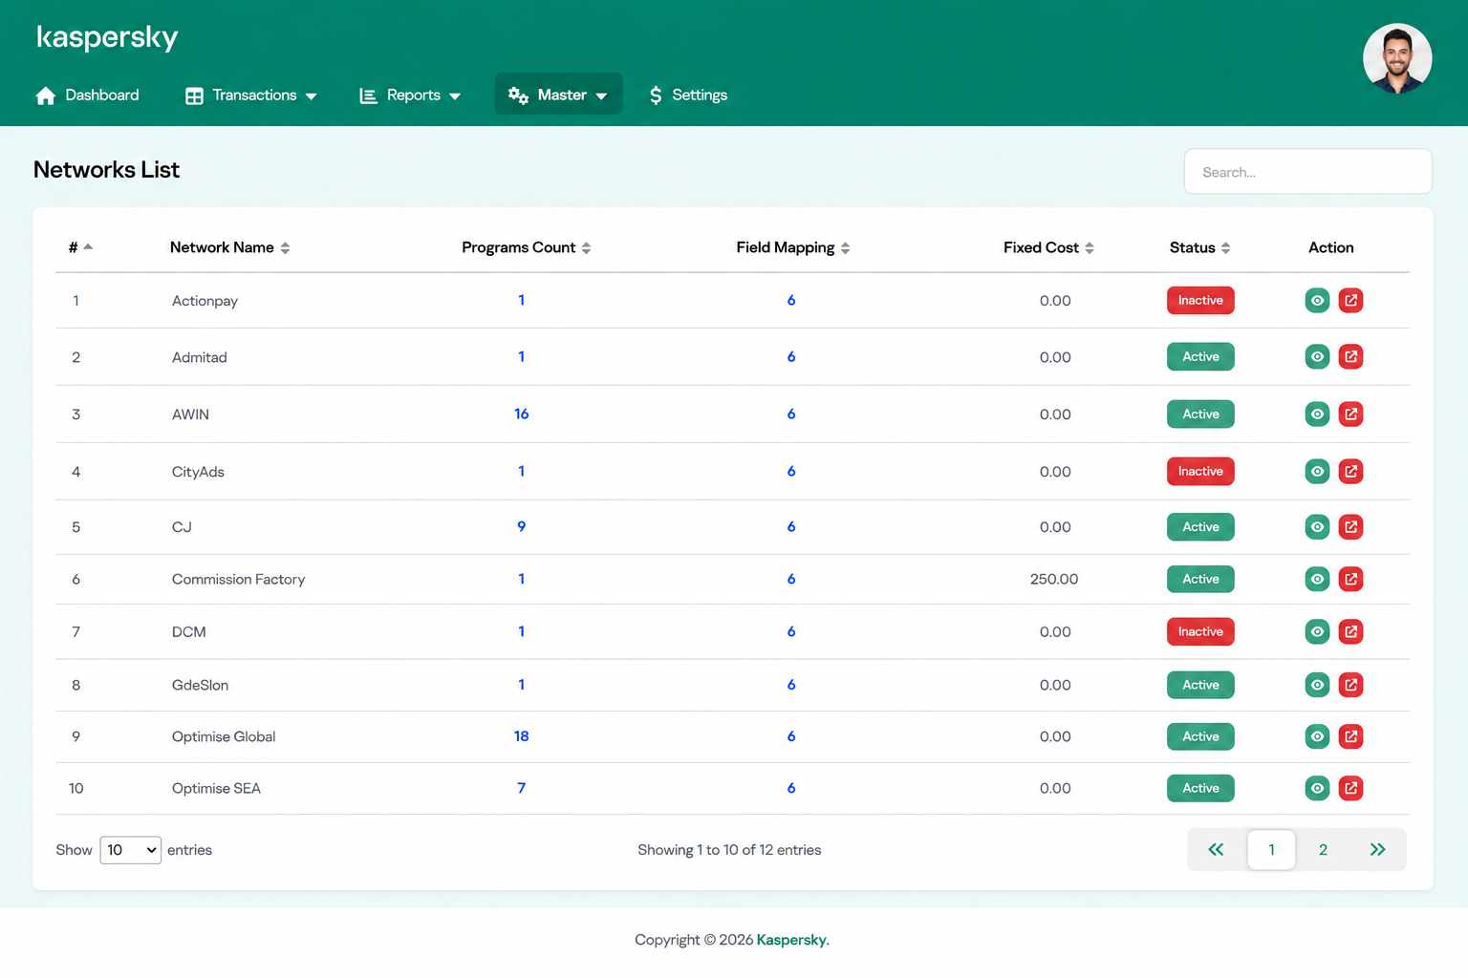
Task: Open the red edit icon for DCM
Action: point(1350,631)
